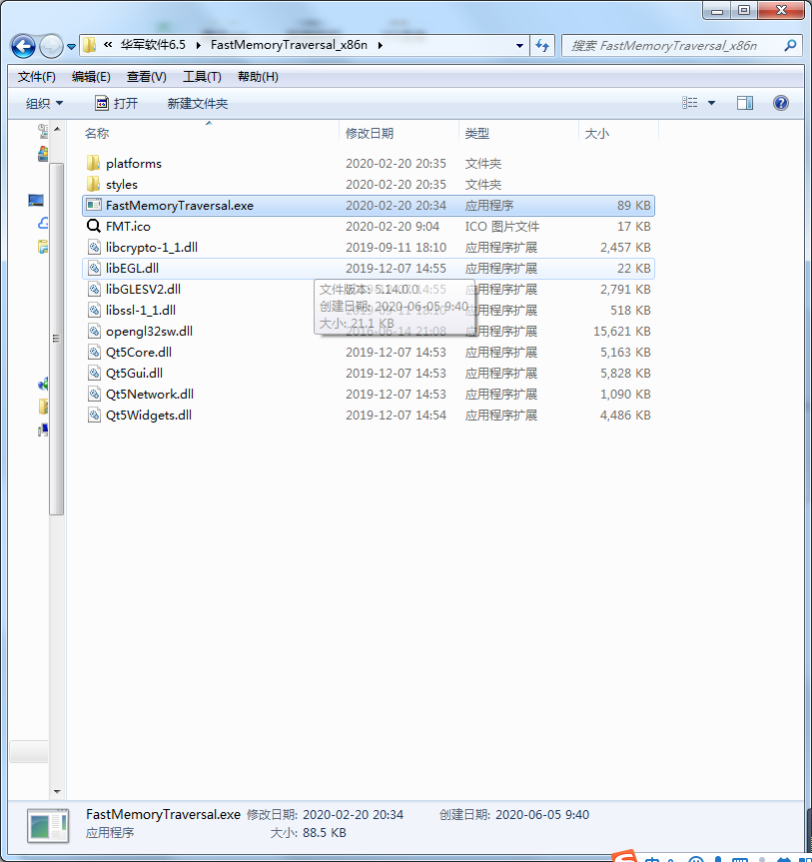Screen dimensions: 812x862
Task: Click the 5,828 KB size cell
Action: click(625, 373)
